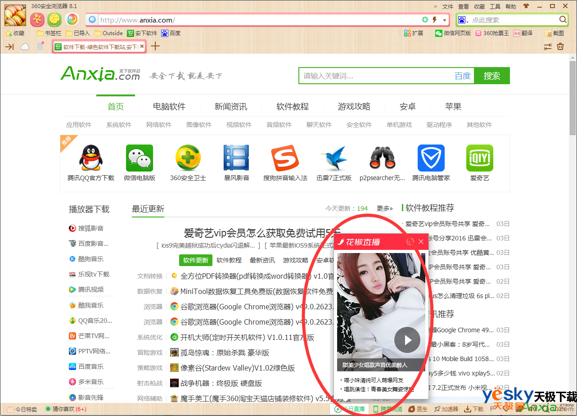Select the 游戏攻略 navigation tab
This screenshot has width=577, height=416.
(x=354, y=107)
